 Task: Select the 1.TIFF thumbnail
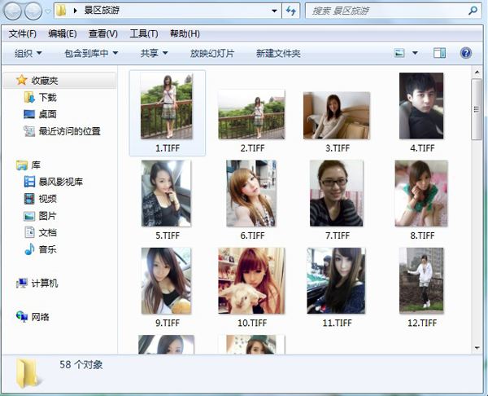[x=167, y=106]
